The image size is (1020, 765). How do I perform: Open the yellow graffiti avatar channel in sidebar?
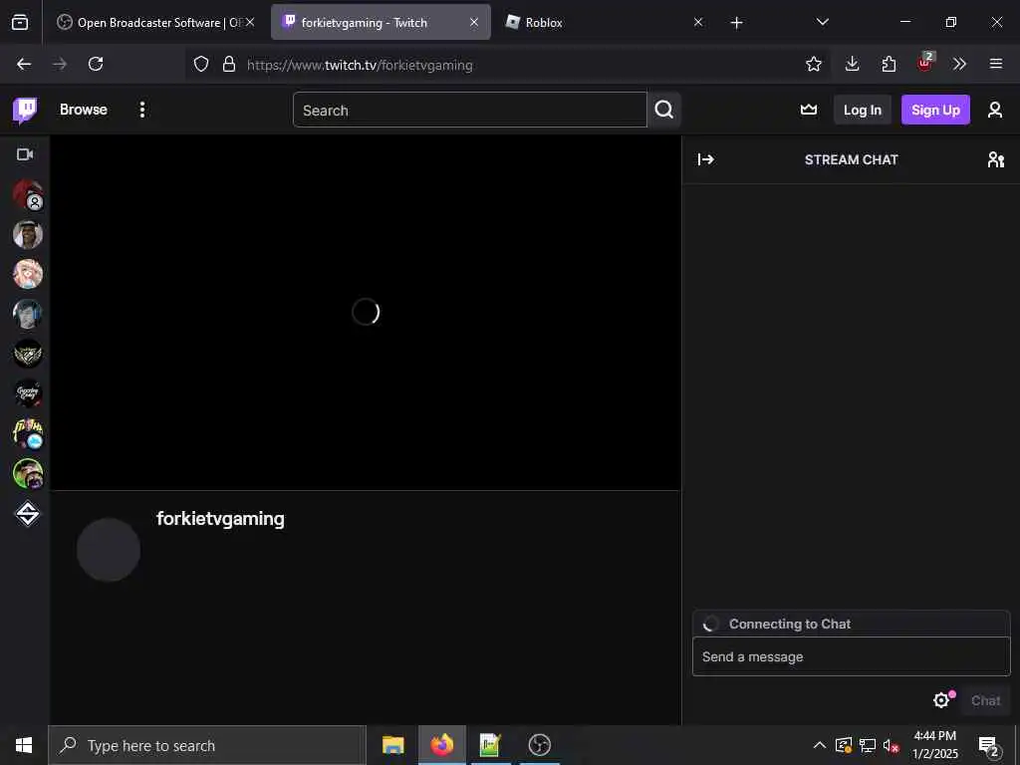coord(28,434)
